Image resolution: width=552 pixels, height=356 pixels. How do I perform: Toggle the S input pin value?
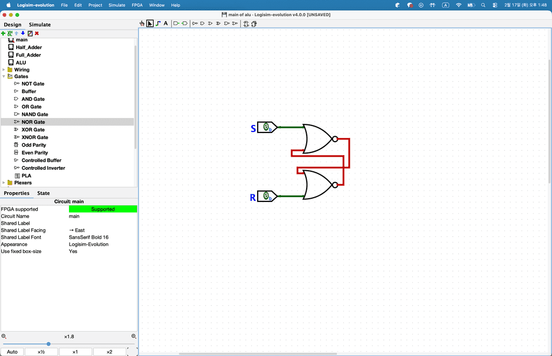click(x=266, y=128)
